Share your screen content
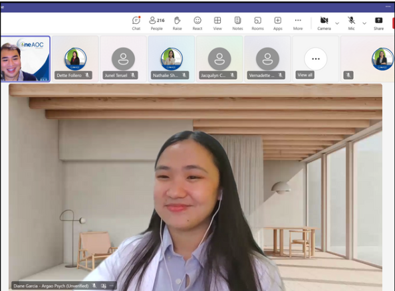 tap(378, 23)
